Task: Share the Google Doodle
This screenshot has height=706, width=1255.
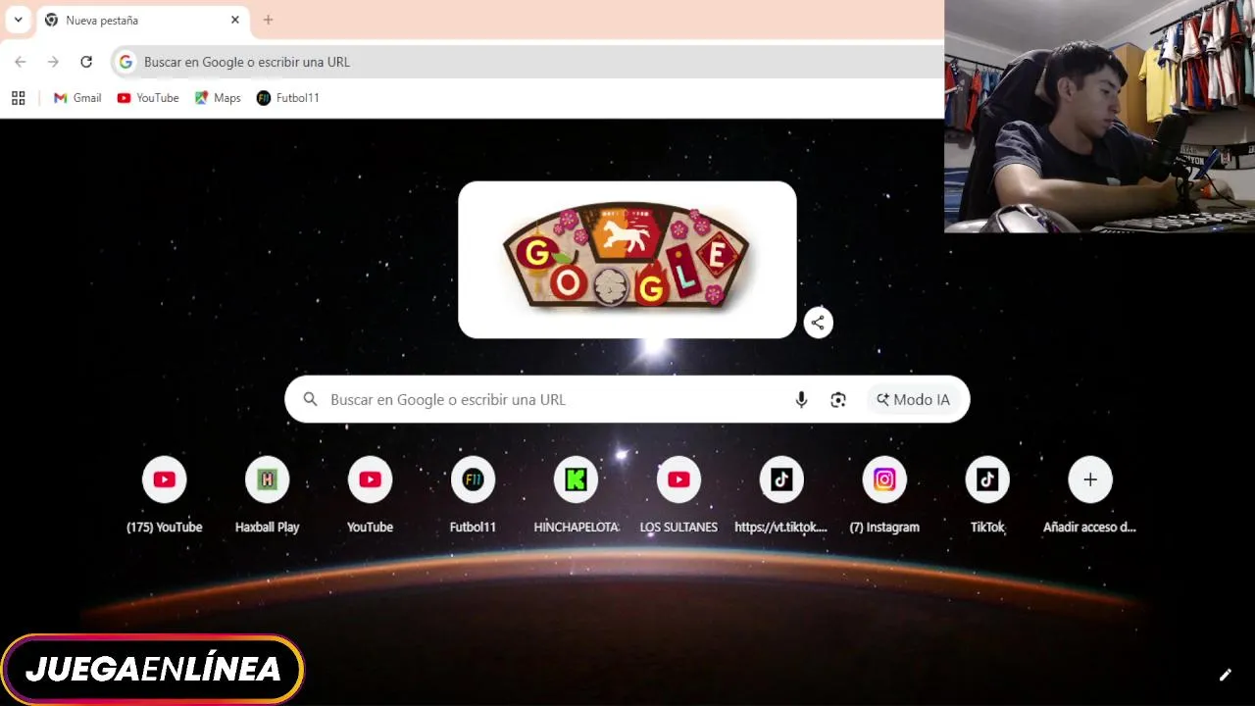Action: (818, 323)
